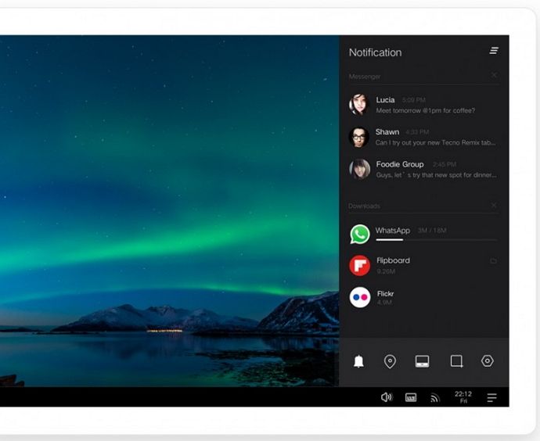The width and height of the screenshot is (540, 441).
Task: Open Foodie Group avatar picture
Action: (359, 169)
